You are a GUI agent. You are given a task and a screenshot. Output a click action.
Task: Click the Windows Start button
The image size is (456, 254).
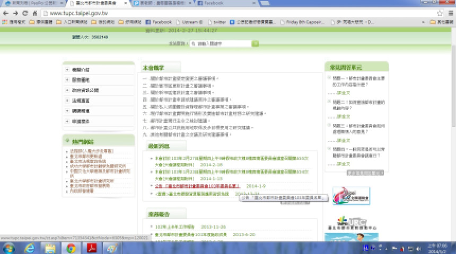[8, 248]
